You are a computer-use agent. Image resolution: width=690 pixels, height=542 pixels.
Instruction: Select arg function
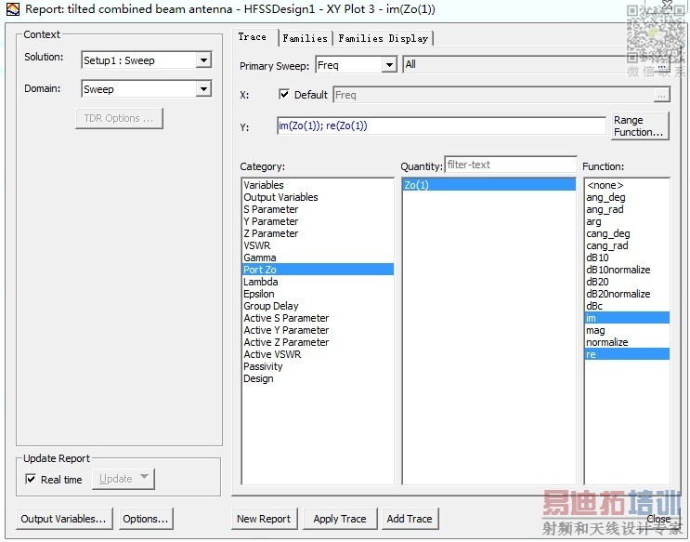[x=627, y=221]
